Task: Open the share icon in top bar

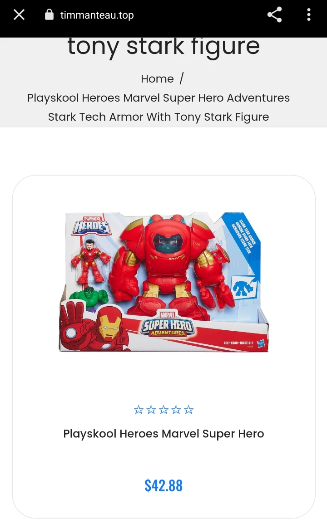Action: 274,15
